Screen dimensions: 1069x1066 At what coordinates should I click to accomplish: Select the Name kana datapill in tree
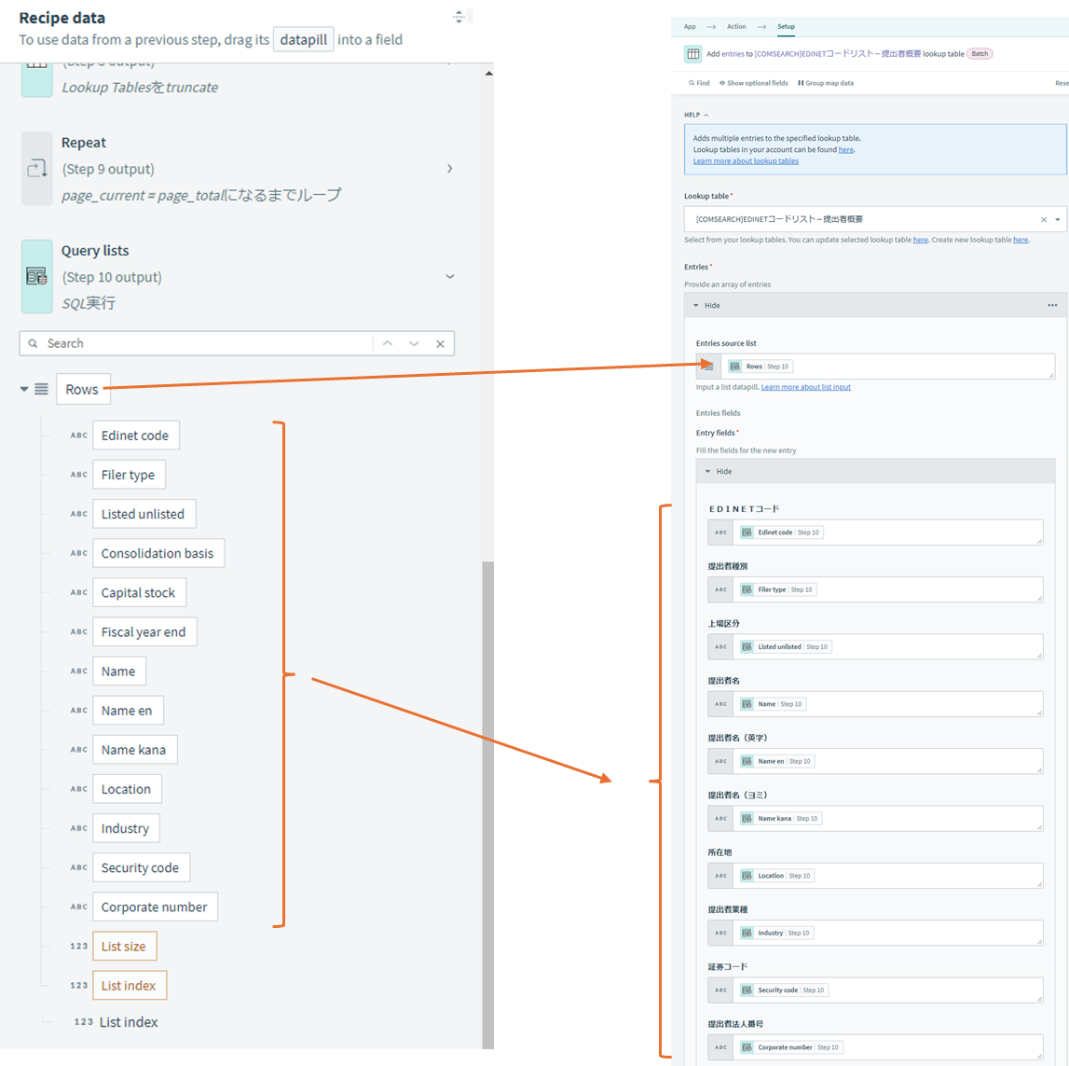point(135,750)
